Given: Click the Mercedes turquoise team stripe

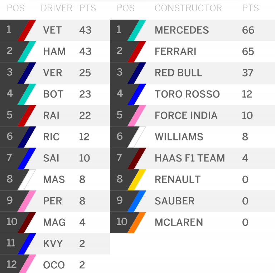Looking at the screenshot, I should (137, 30).
